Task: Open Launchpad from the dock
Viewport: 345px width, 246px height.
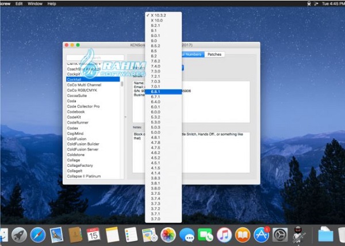Action: click(x=19, y=235)
